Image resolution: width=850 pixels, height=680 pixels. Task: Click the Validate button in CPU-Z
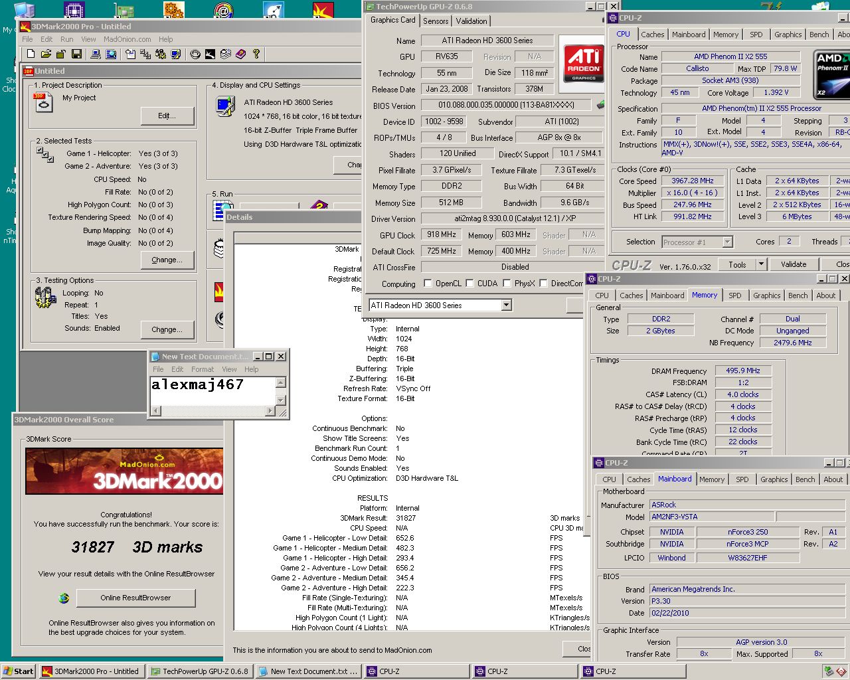(x=794, y=264)
